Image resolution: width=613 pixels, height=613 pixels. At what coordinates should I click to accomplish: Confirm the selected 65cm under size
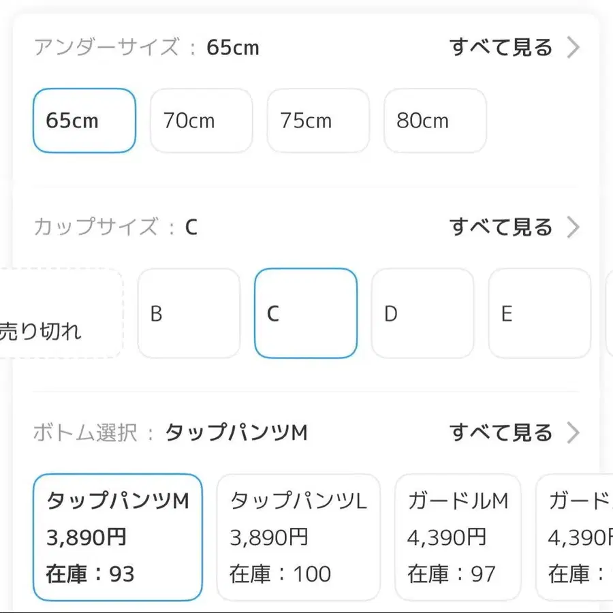click(84, 121)
